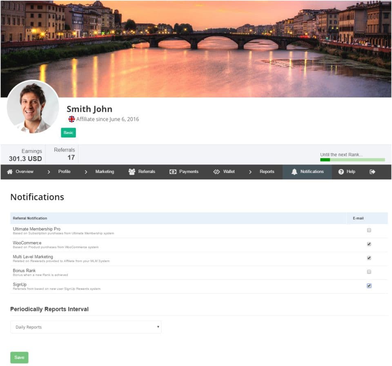Click the chevron icon before Reports
The height and width of the screenshot is (366, 392).
pyautogui.click(x=250, y=172)
